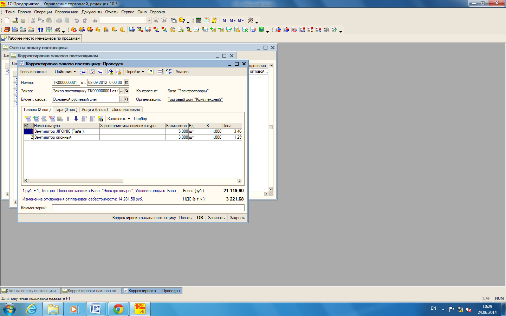The width and height of the screenshot is (506, 316).
Task: Click the OK button
Action: [200, 218]
